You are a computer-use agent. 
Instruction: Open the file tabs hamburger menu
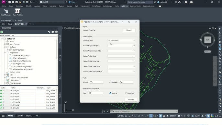[x=3, y=24]
